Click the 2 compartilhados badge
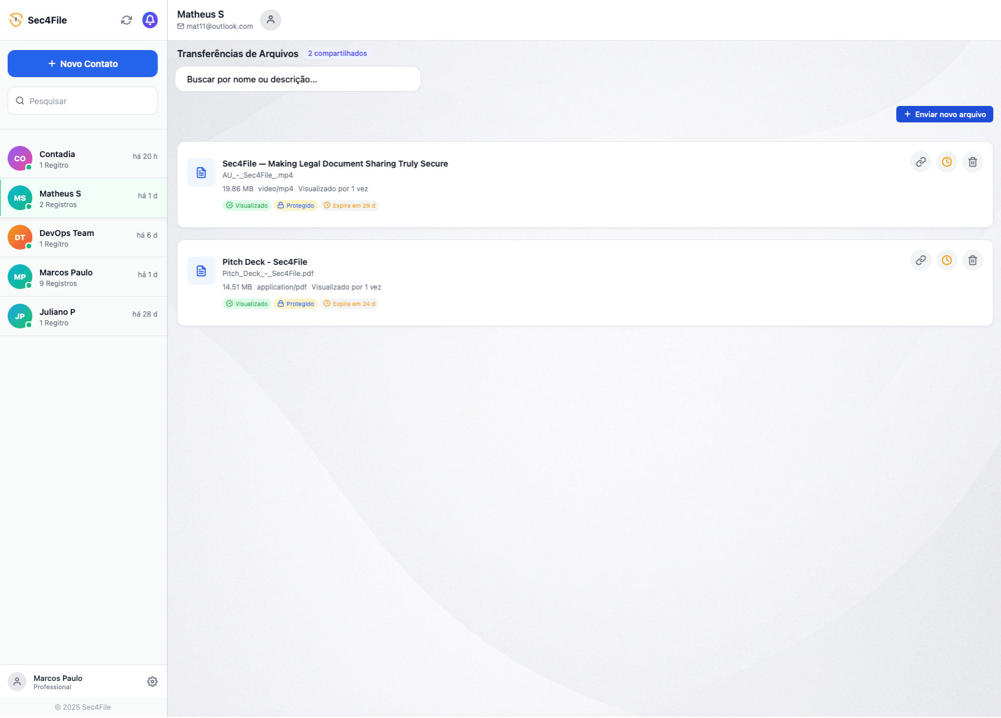 click(337, 54)
